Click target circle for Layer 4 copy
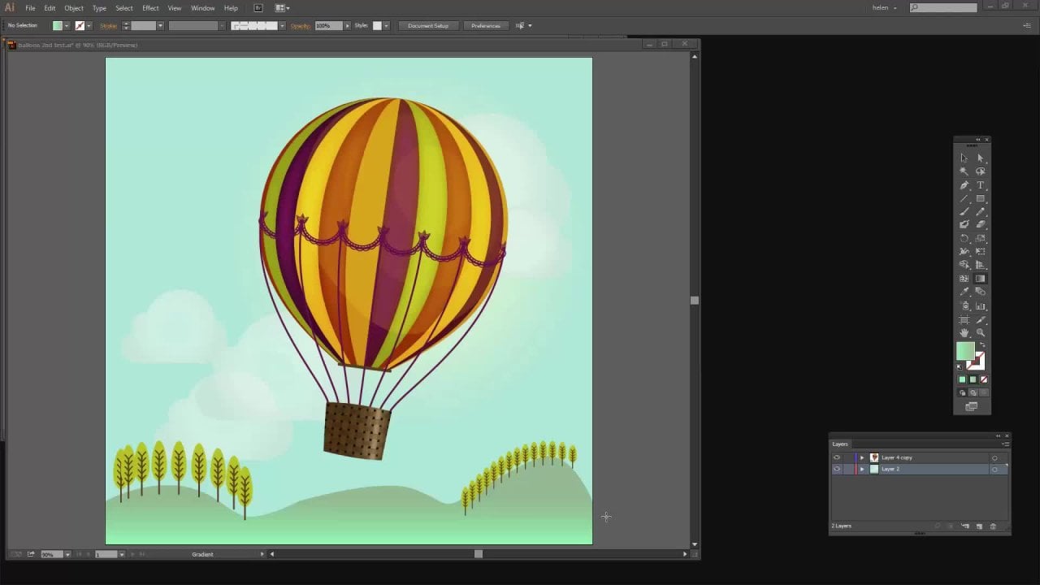The width and height of the screenshot is (1040, 585). [994, 458]
